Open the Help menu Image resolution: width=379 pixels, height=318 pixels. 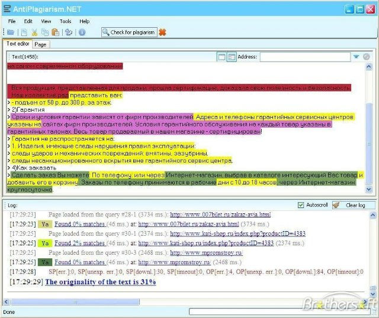click(84, 21)
